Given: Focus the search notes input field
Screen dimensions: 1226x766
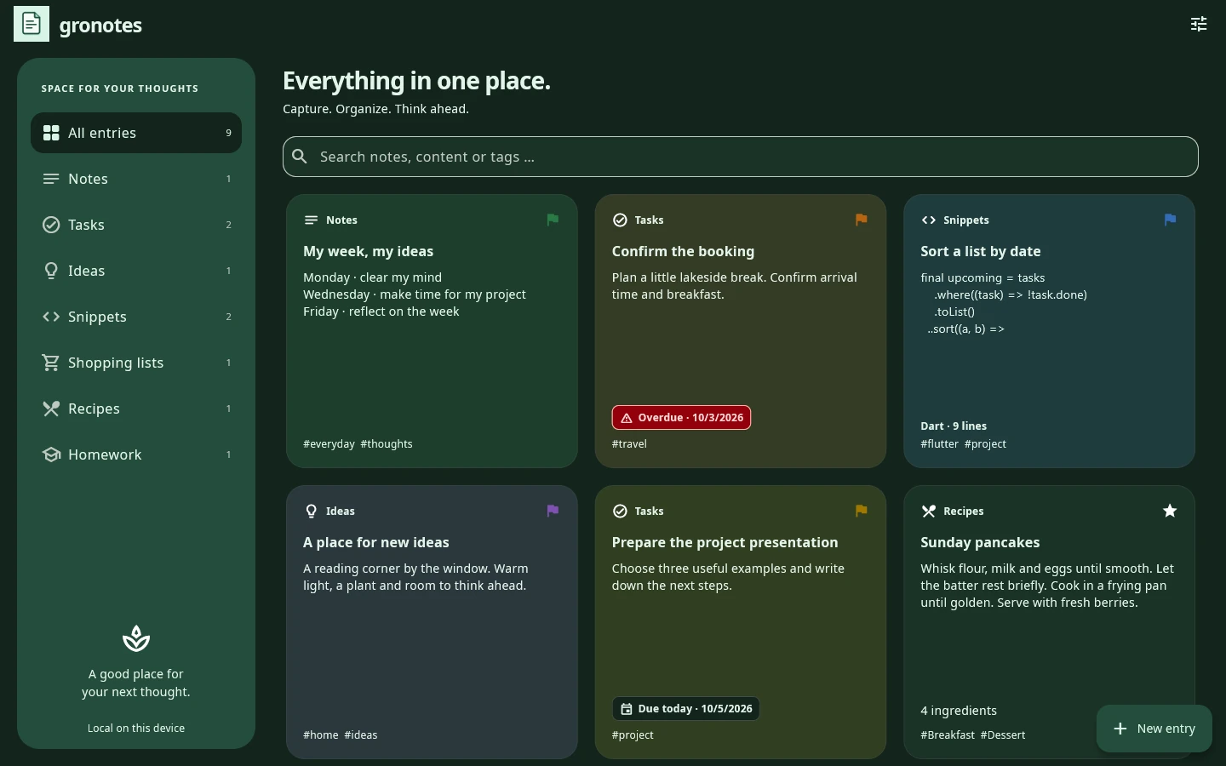Looking at the screenshot, I should click(x=741, y=157).
